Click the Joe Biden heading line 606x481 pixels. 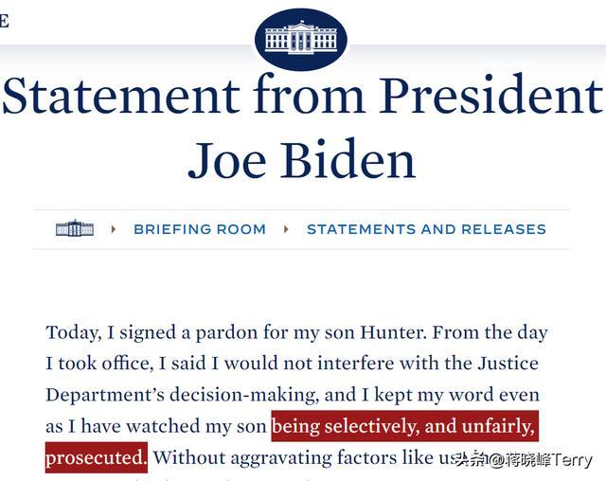[301, 160]
